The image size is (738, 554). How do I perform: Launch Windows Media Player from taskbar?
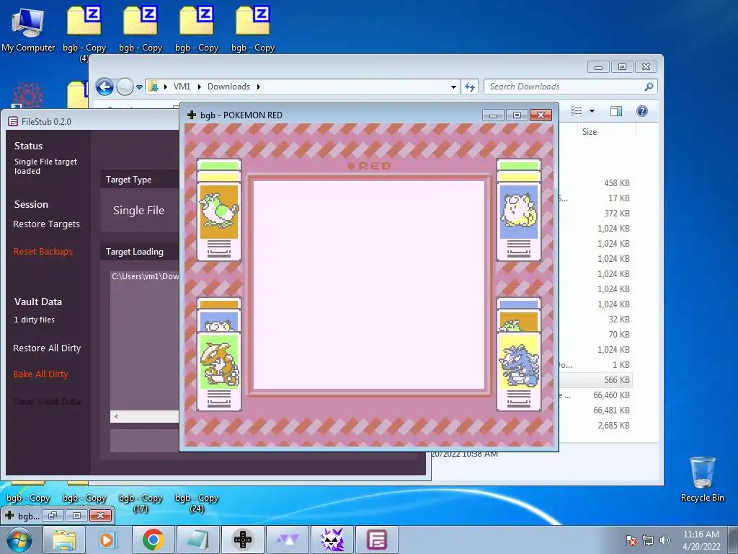(108, 540)
